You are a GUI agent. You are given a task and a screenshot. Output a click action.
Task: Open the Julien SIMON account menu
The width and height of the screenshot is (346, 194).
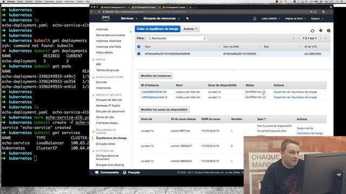pos(271,19)
